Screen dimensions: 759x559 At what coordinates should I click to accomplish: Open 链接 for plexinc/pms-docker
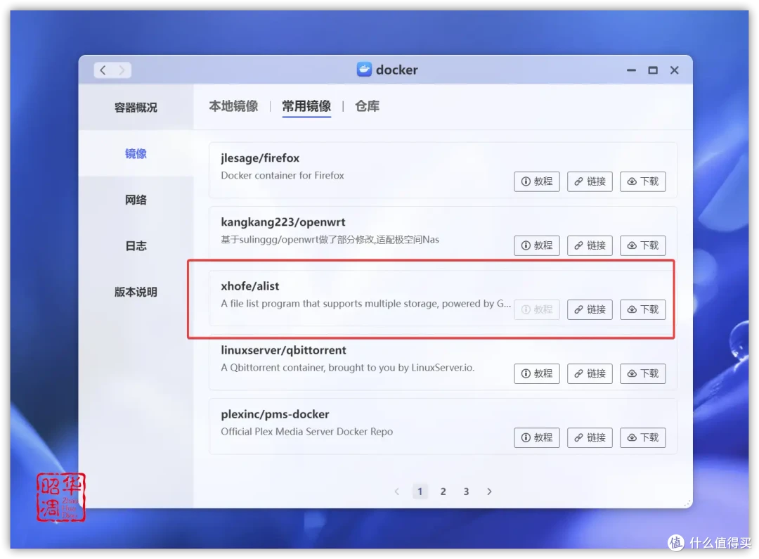click(590, 437)
